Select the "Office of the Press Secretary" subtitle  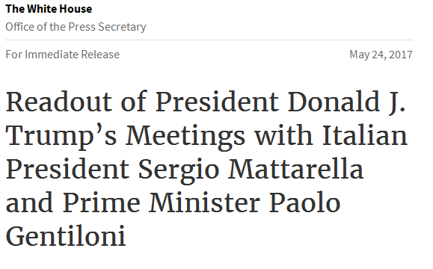76,27
